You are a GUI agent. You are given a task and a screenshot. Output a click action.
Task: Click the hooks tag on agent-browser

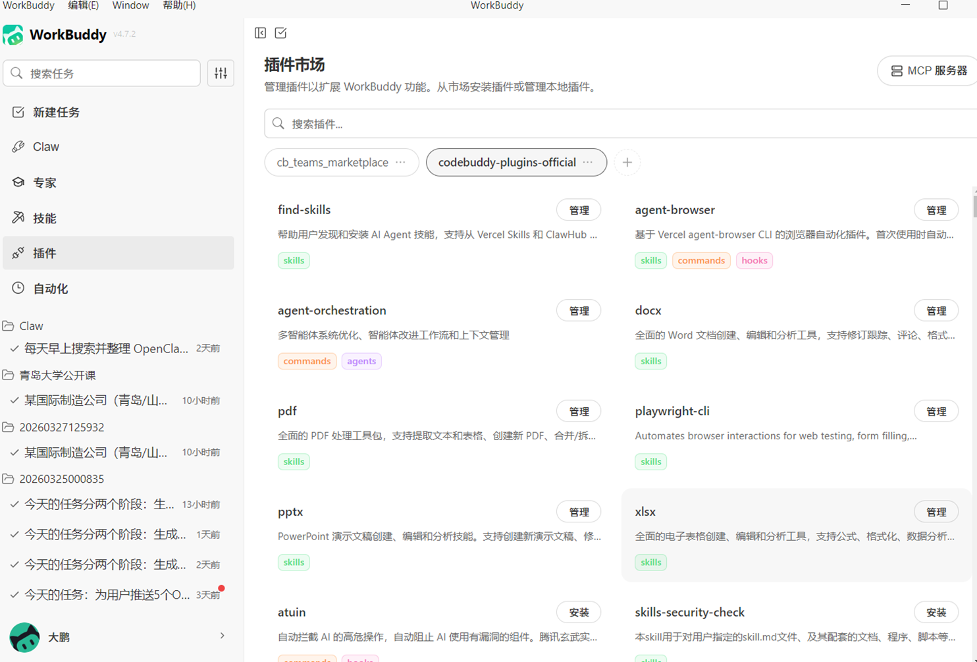tap(754, 260)
